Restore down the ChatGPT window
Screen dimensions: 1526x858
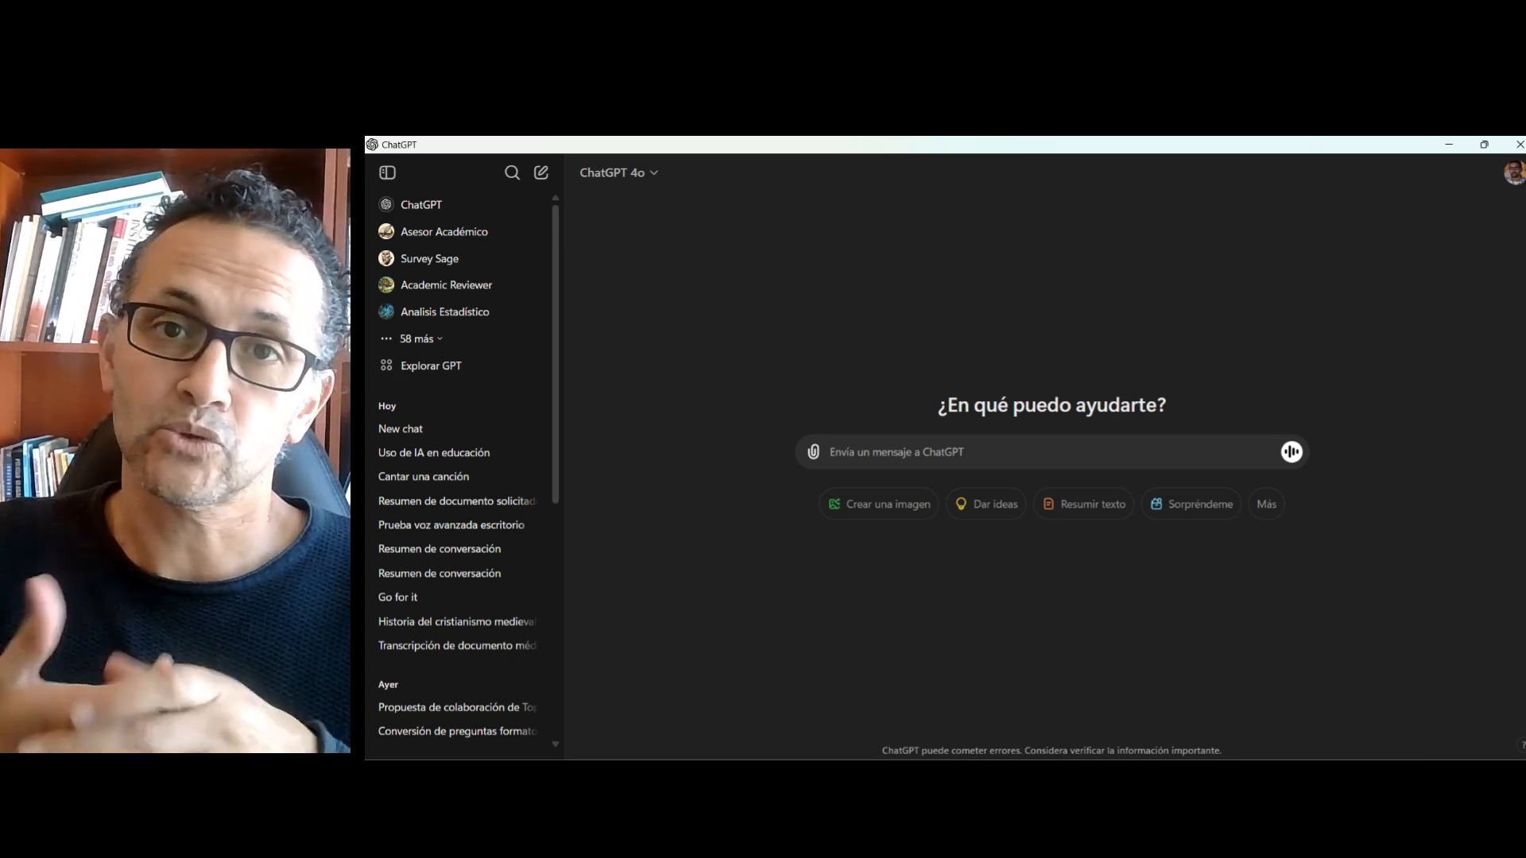pos(1484,145)
